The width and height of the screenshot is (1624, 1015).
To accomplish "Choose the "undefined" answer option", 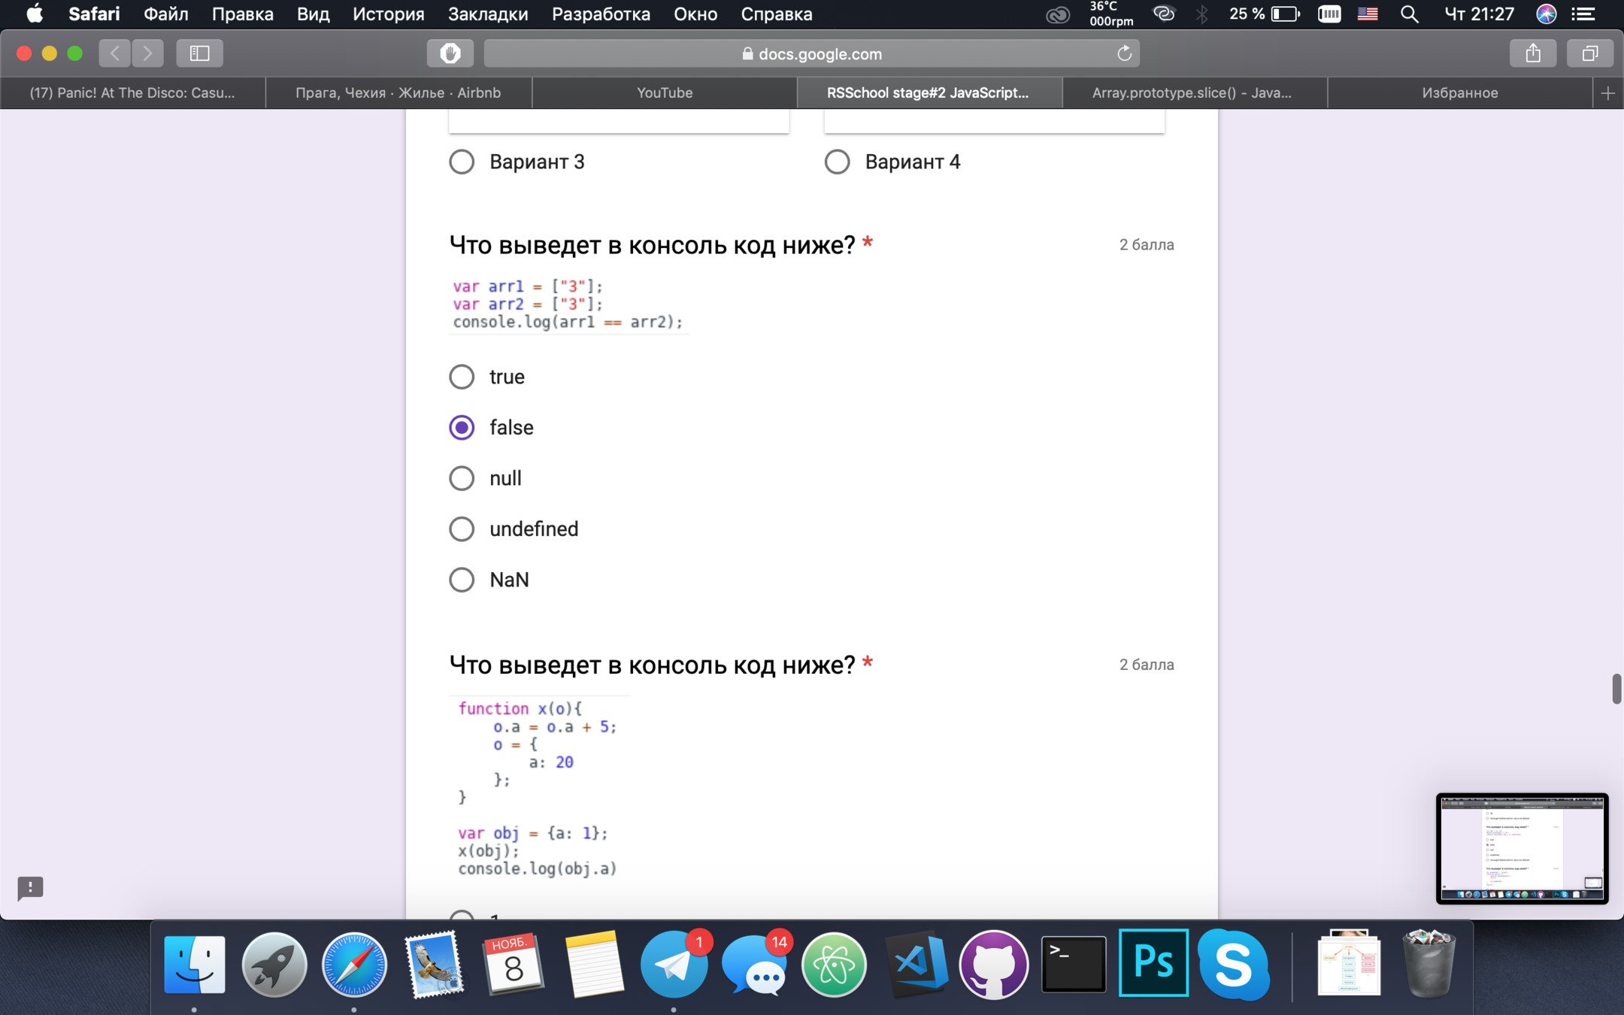I will pyautogui.click(x=462, y=529).
